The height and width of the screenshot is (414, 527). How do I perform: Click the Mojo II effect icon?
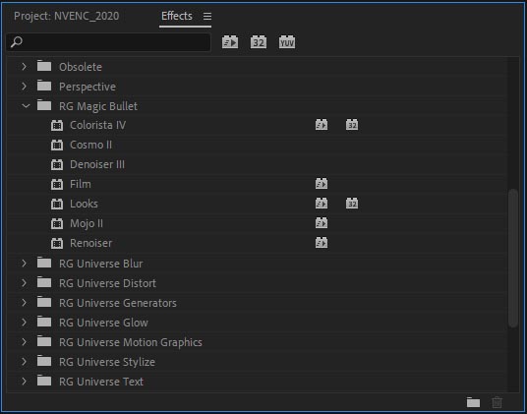coord(57,223)
